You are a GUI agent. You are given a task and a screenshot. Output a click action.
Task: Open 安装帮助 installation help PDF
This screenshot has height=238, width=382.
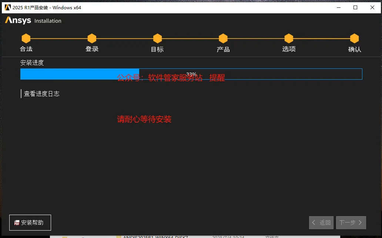[30, 222]
